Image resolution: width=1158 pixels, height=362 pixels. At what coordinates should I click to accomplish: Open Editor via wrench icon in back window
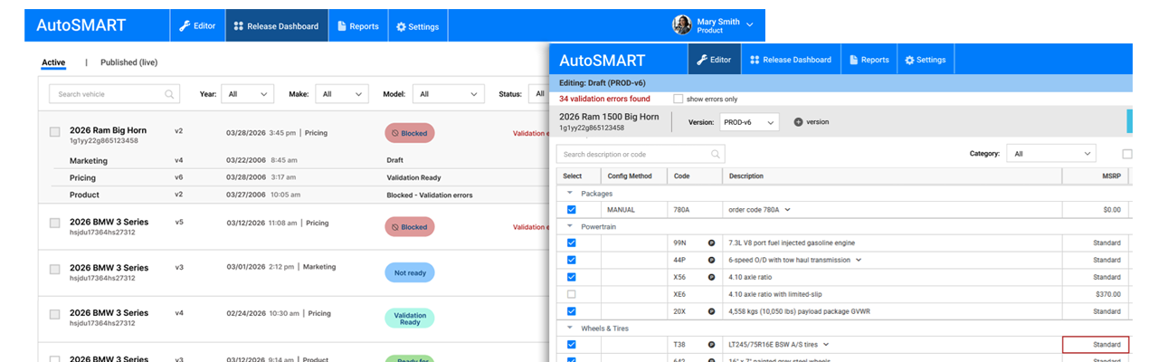(x=185, y=26)
